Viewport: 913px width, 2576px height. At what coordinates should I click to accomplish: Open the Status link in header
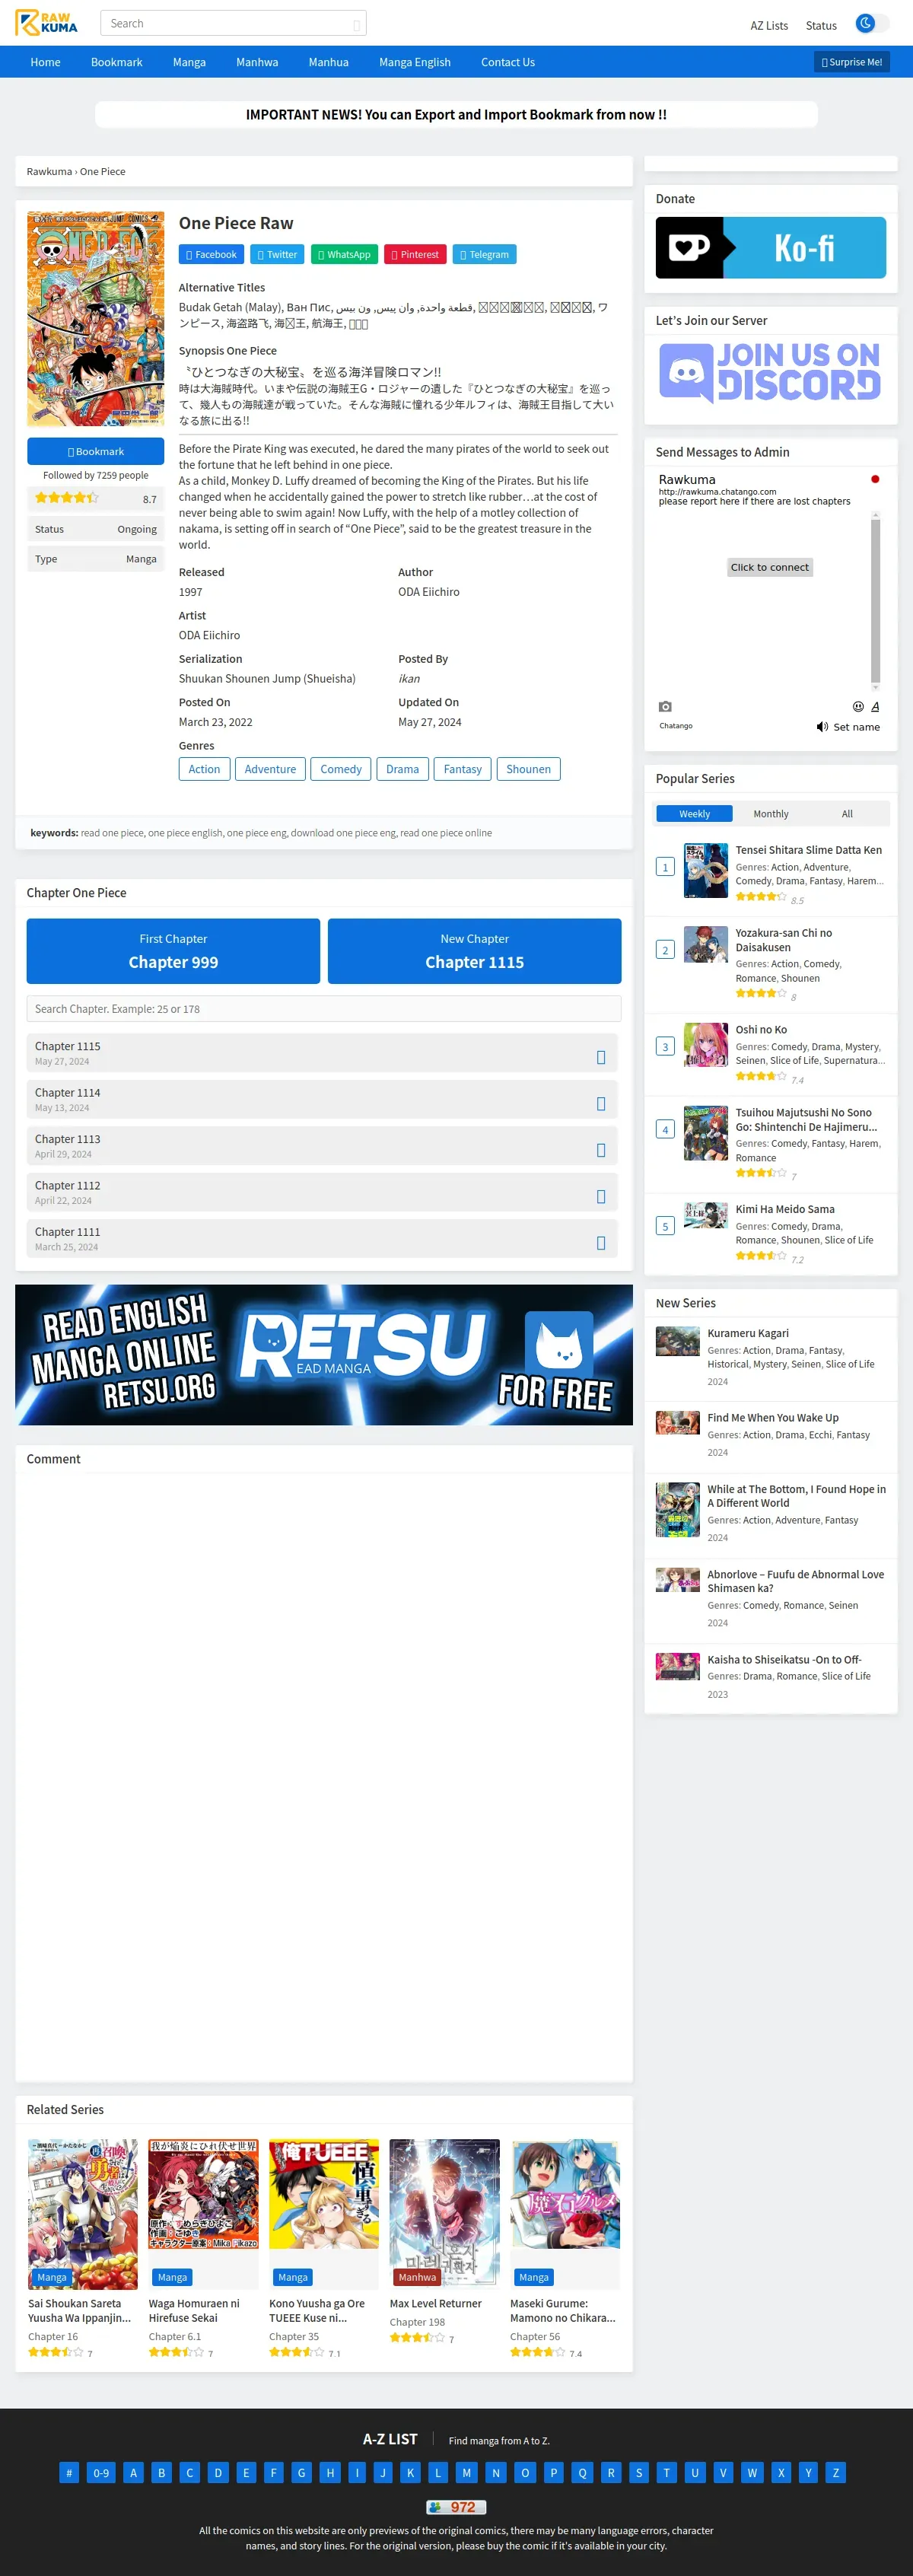coord(821,26)
